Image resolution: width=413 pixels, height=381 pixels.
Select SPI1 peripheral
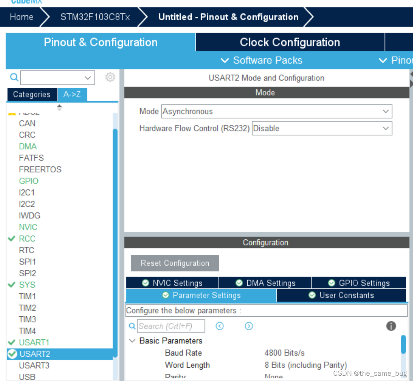point(27,262)
